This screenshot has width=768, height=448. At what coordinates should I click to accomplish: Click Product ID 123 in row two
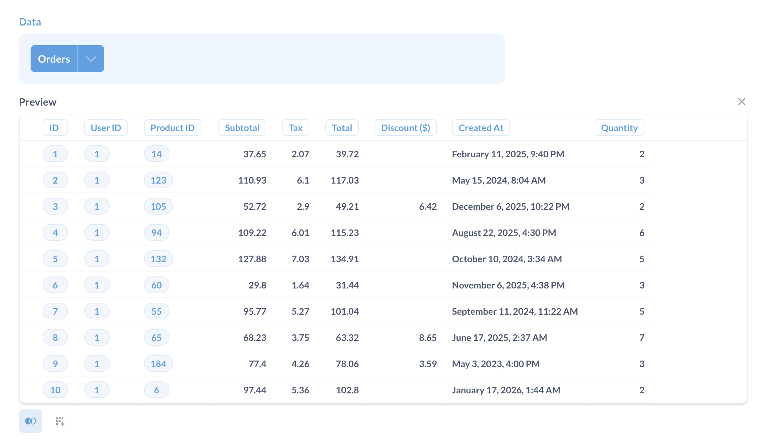point(158,180)
